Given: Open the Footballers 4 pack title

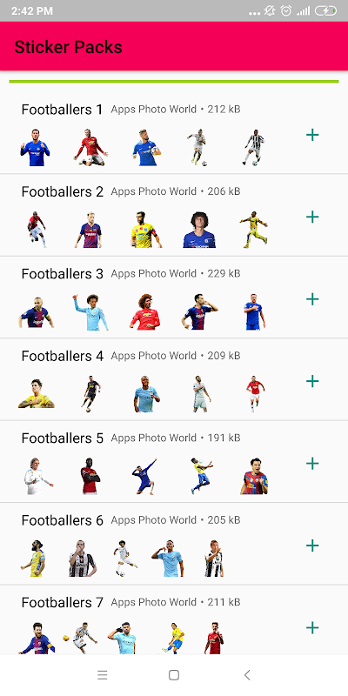Looking at the screenshot, I should [x=63, y=356].
